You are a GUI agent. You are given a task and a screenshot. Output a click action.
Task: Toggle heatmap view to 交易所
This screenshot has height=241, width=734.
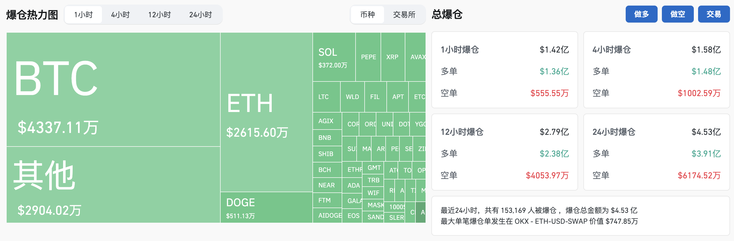point(404,15)
